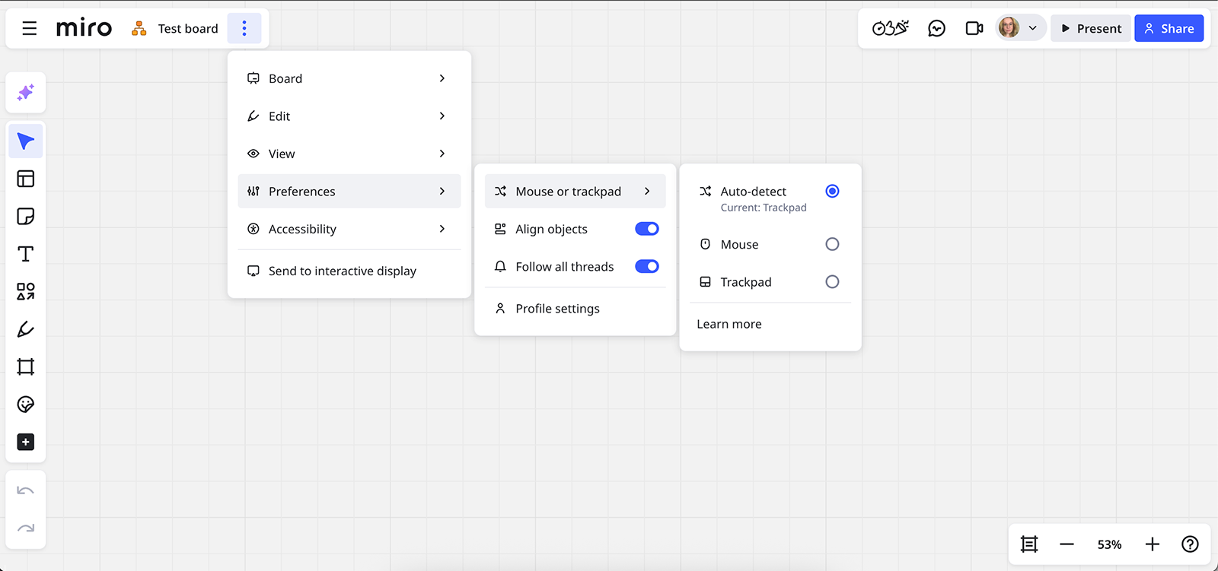Viewport: 1218px width, 571px height.
Task: Open the shapes and lines tool
Action: point(25,291)
